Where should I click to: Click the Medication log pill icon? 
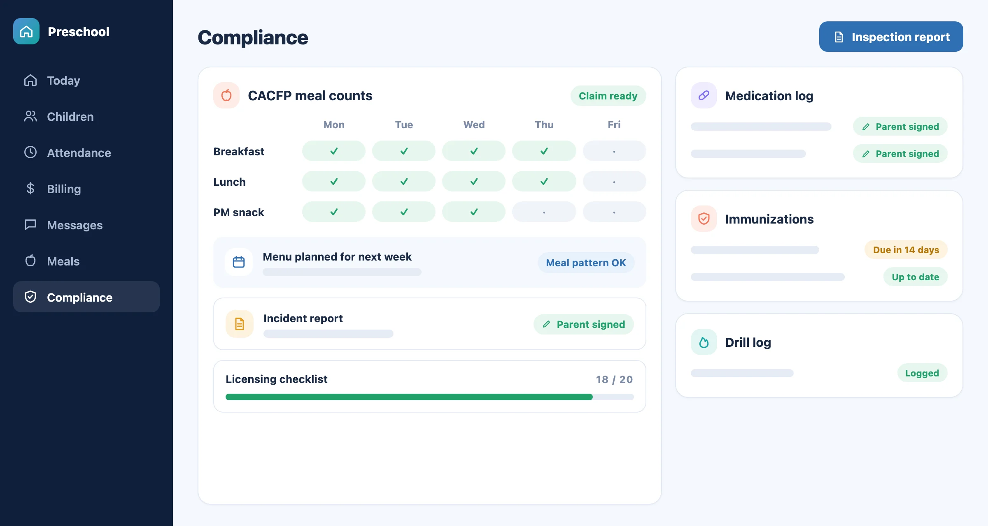click(x=704, y=95)
